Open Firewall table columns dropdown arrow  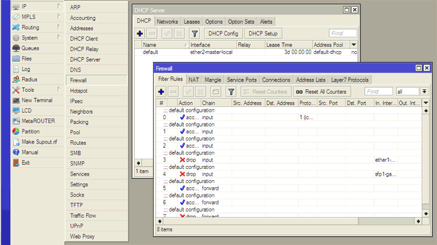[x=426, y=103]
